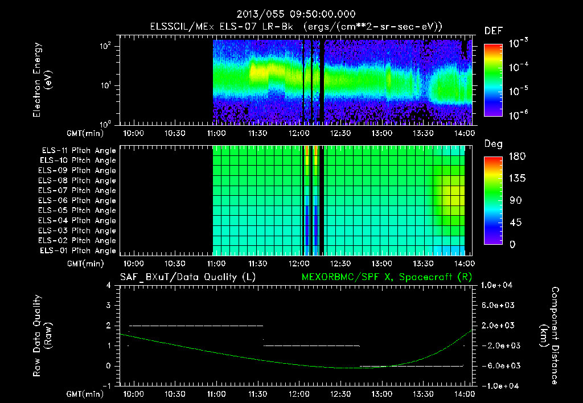
Task: Click the ELS-08 Pitch Angle row label
Action: point(77,180)
